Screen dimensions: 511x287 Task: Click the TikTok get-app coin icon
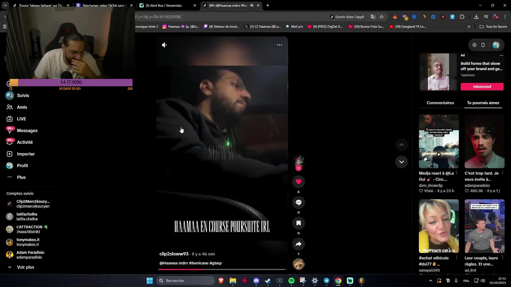[474, 45]
